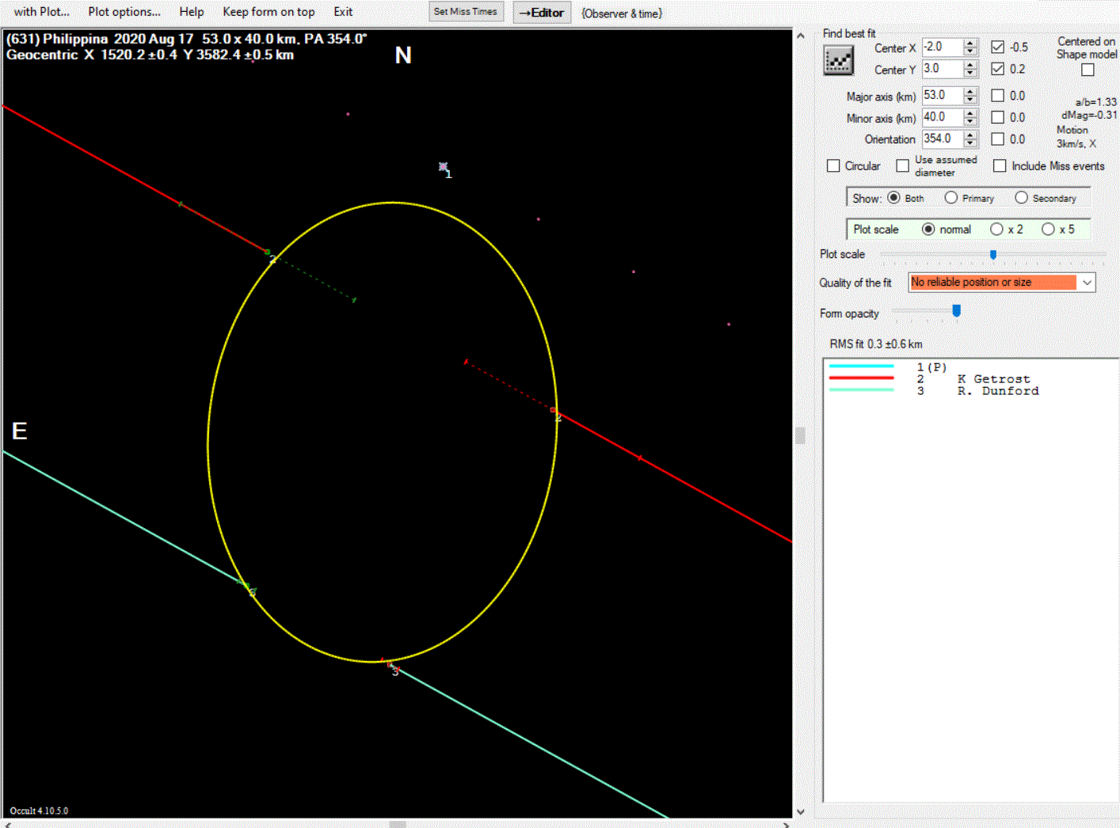The width and height of the screenshot is (1120, 828).
Task: Check the Orientation 0.0 checkbox
Action: [998, 139]
